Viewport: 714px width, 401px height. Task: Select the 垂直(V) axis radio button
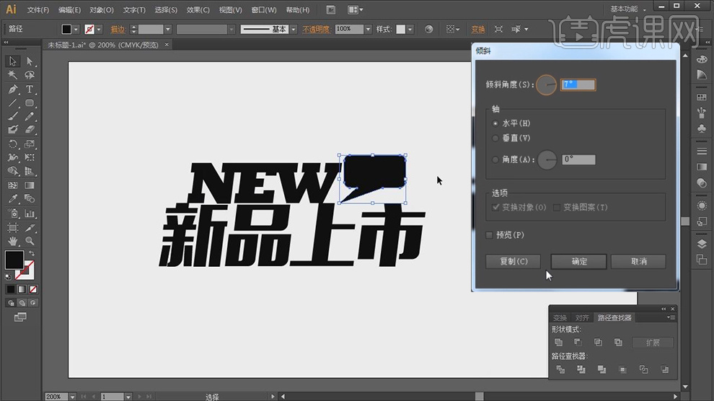click(x=495, y=138)
